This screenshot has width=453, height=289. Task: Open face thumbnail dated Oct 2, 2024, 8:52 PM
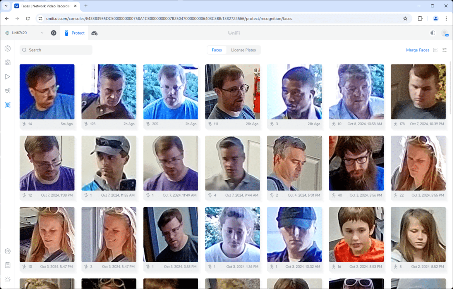[x=418, y=235]
